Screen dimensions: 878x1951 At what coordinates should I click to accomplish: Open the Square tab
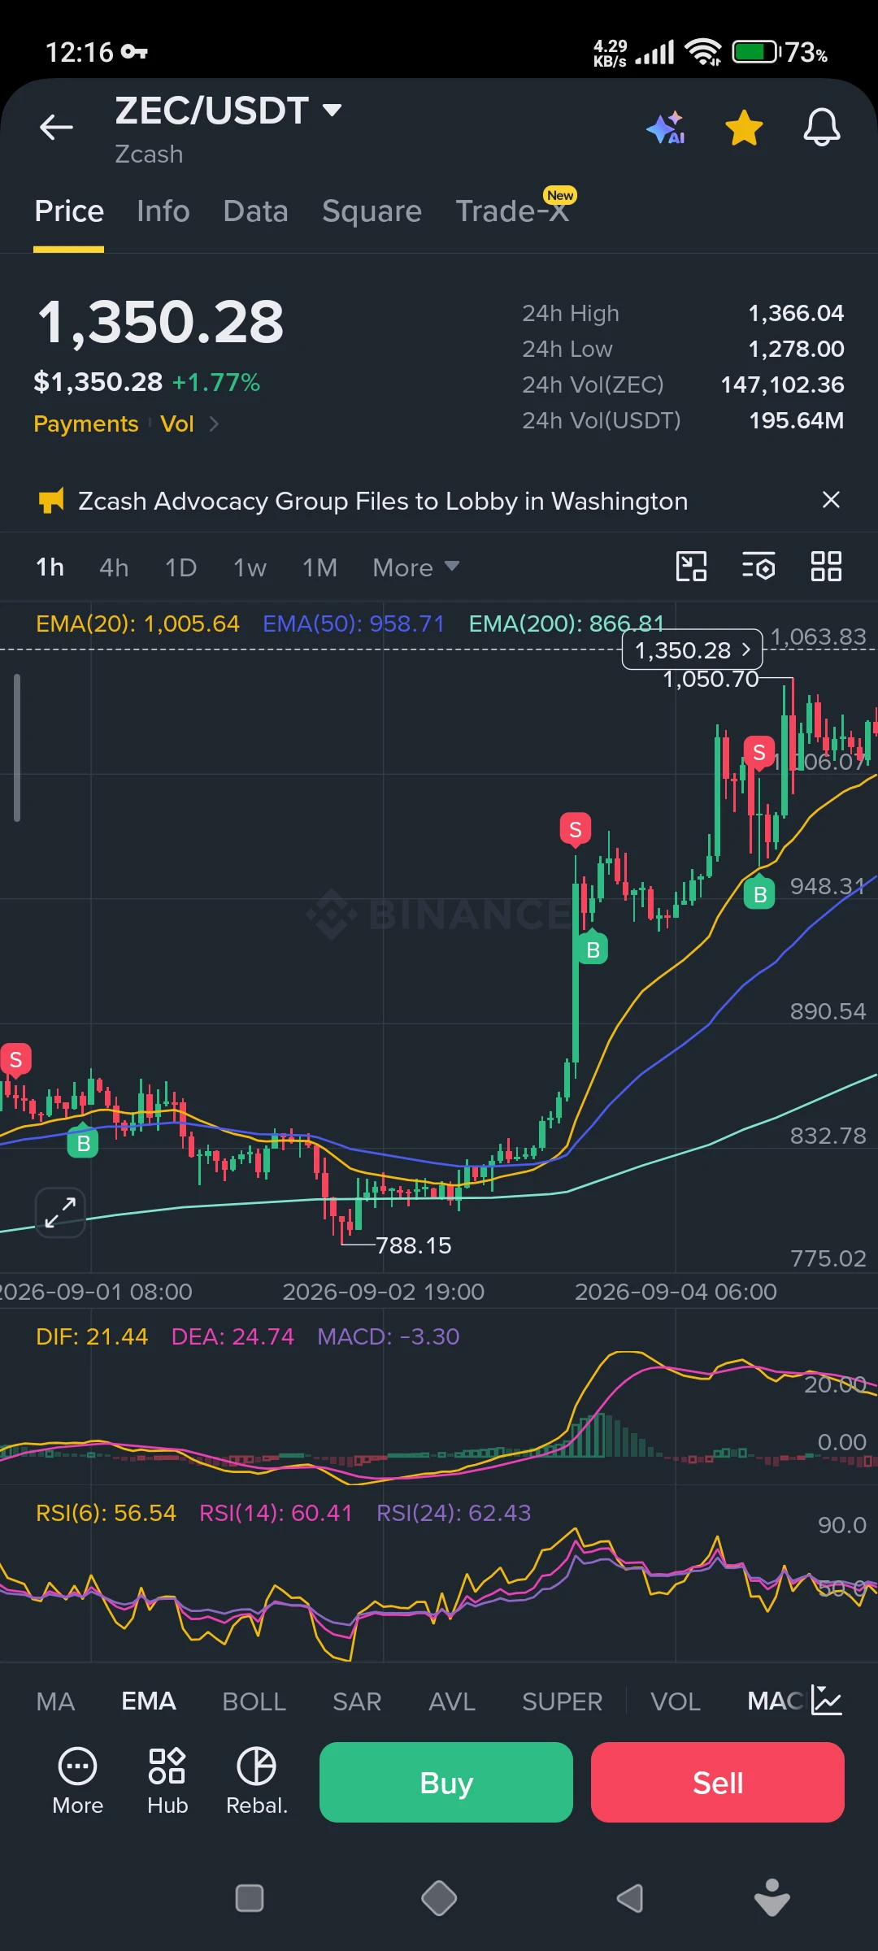[372, 211]
